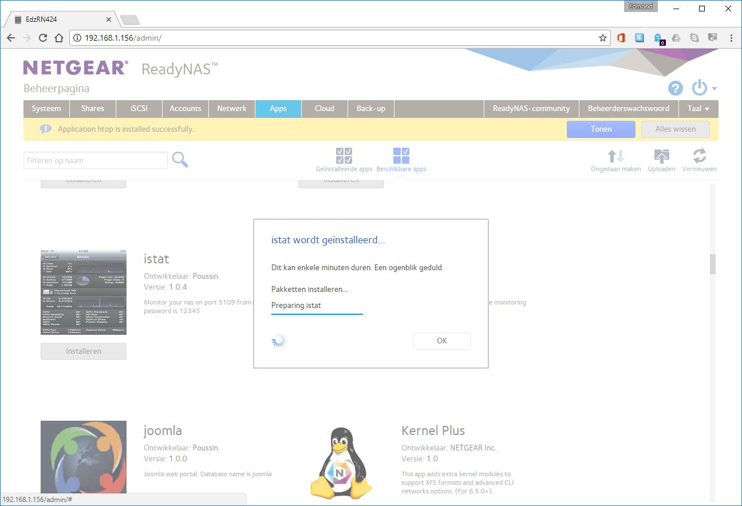Open a new browser tab
This screenshot has height=506, width=742.
(x=130, y=20)
